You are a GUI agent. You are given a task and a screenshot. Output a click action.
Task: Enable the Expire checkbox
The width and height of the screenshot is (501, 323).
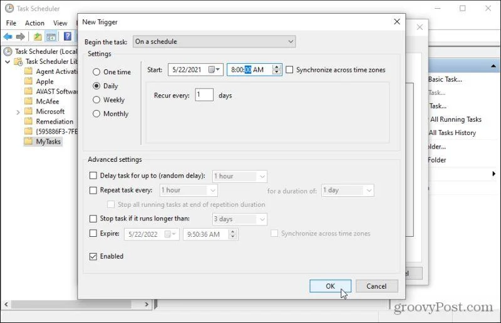pos(93,234)
